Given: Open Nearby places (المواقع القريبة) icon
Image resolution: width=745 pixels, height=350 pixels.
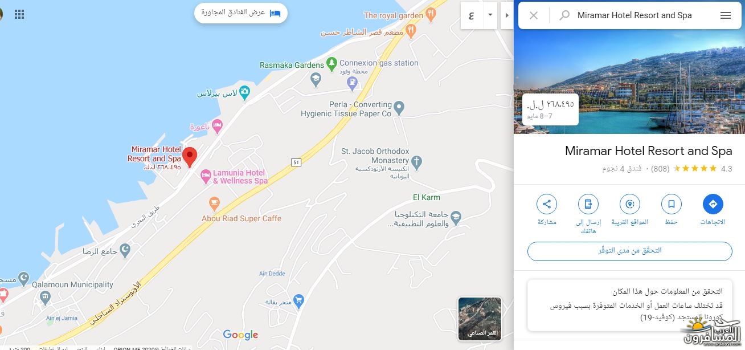Looking at the screenshot, I should click(x=630, y=204).
